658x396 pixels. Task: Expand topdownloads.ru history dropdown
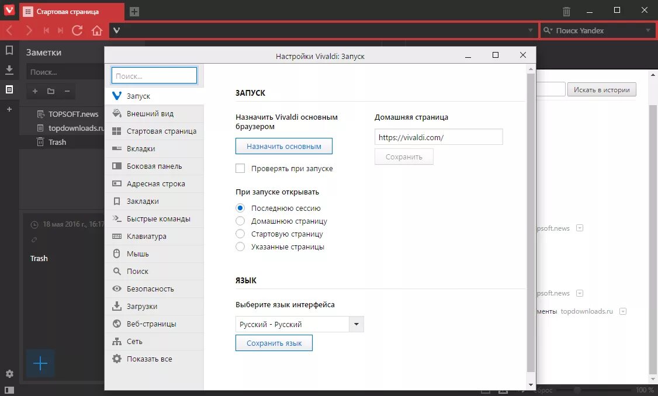point(623,311)
